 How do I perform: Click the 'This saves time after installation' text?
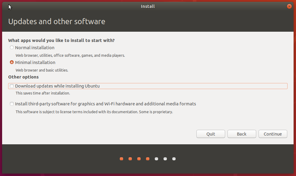click(43, 93)
